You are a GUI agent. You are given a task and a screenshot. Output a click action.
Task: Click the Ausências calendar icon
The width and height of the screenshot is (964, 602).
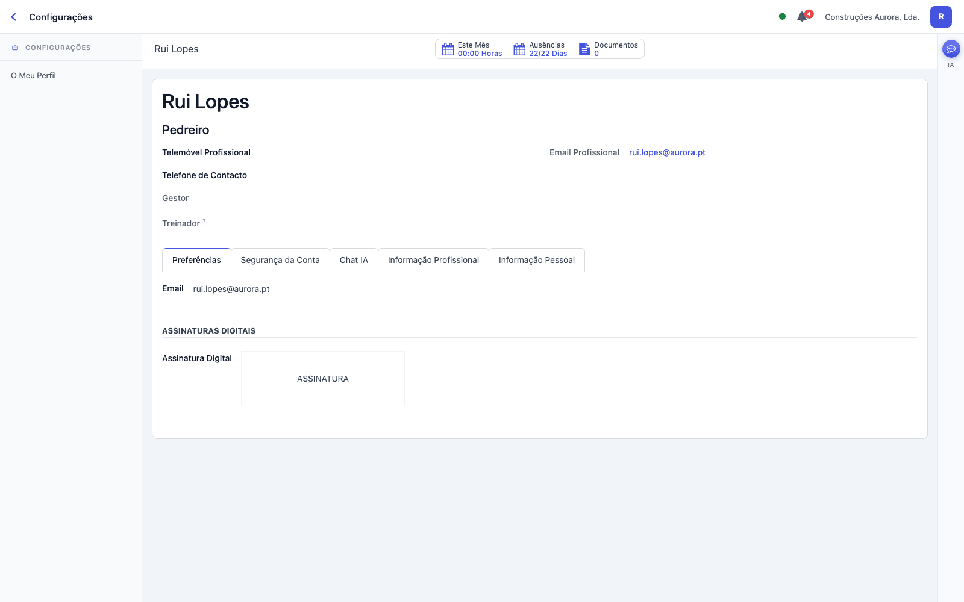pyautogui.click(x=519, y=49)
